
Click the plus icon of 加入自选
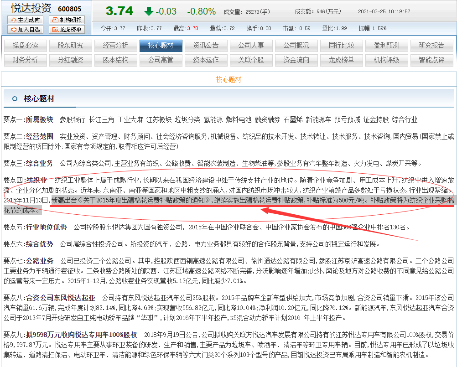(14, 30)
